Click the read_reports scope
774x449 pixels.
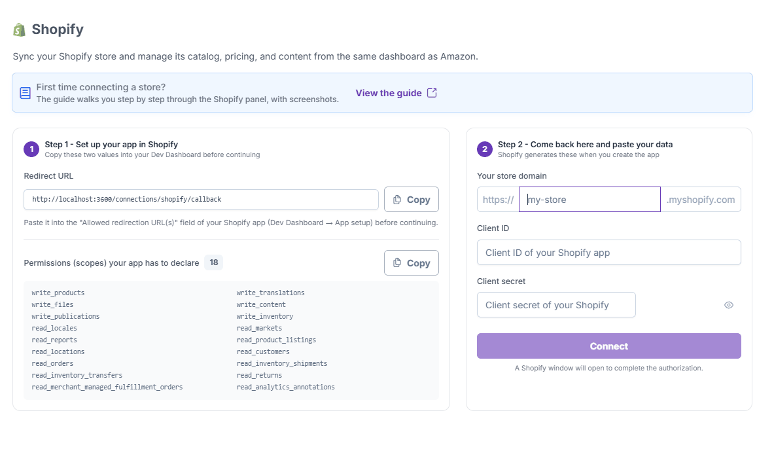[54, 340]
